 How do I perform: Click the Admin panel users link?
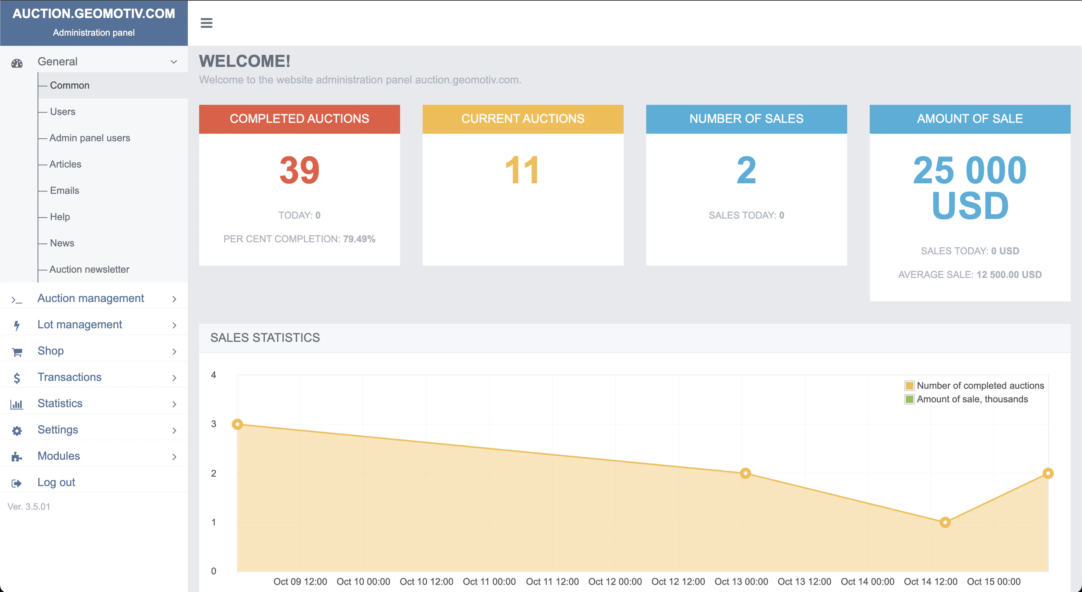click(x=90, y=138)
